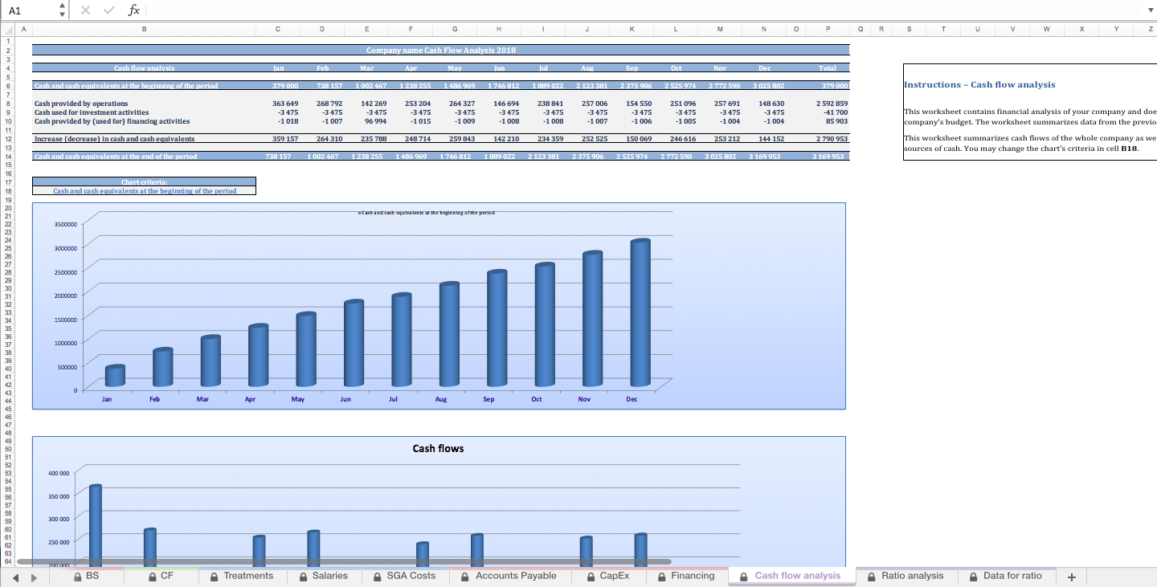The image size is (1157, 587).
Task: Switch to the CapEx sheet tab
Action: pyautogui.click(x=608, y=576)
